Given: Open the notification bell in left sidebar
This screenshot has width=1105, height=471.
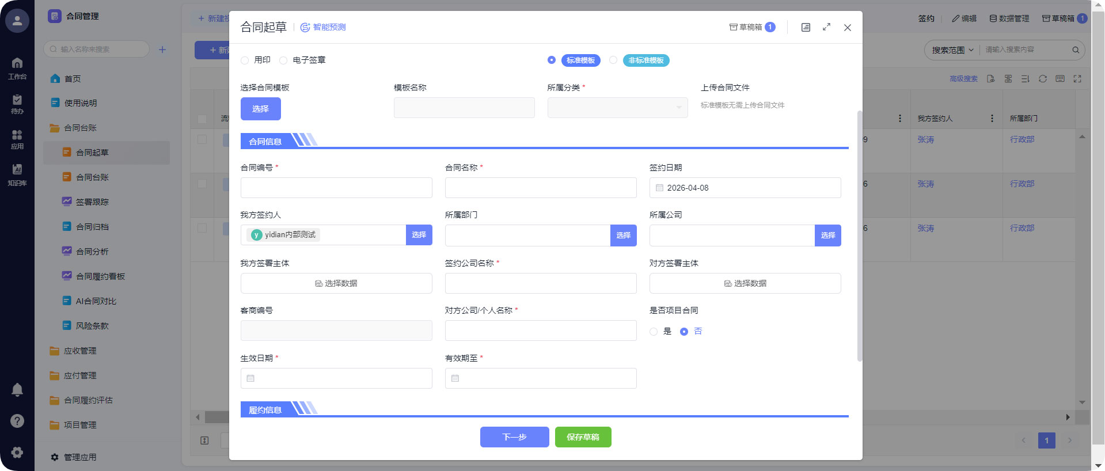Looking at the screenshot, I should 17,390.
